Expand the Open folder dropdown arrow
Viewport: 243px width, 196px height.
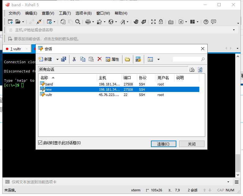(23, 22)
